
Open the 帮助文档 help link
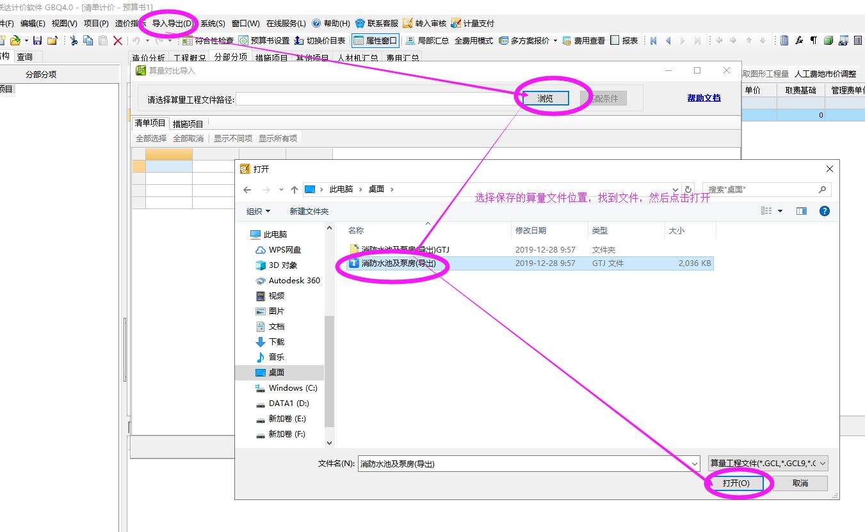(704, 98)
